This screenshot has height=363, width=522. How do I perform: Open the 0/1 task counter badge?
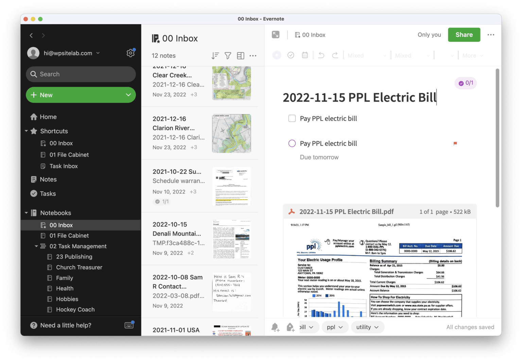pos(466,83)
